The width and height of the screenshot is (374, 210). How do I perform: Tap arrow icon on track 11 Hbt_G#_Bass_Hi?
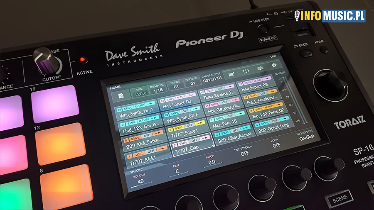point(234,100)
